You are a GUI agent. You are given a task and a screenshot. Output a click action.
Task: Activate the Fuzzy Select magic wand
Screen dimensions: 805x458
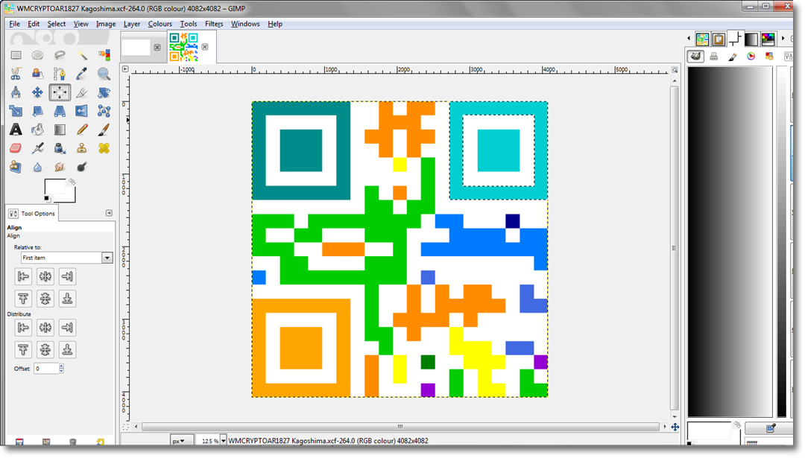(x=82, y=55)
